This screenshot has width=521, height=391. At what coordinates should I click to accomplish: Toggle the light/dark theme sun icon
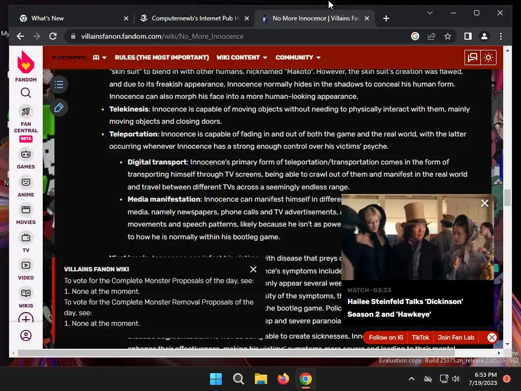(488, 58)
